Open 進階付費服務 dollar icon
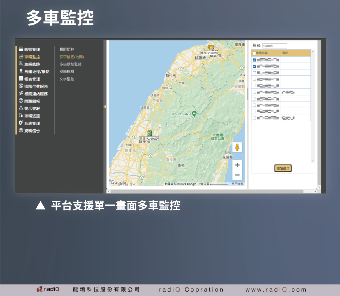Image resolution: width=340 pixels, height=296 pixels. pos(21,86)
